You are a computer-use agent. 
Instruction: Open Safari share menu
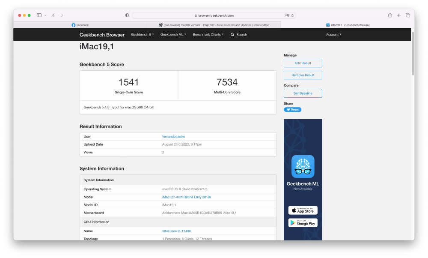point(390,15)
